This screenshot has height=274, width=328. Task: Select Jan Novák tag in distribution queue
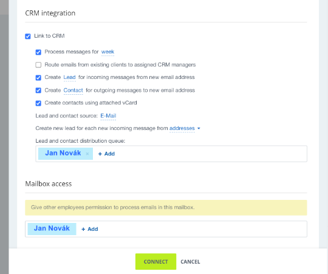pyautogui.click(x=63, y=153)
